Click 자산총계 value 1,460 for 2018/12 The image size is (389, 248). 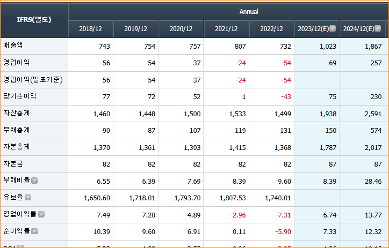click(x=102, y=114)
